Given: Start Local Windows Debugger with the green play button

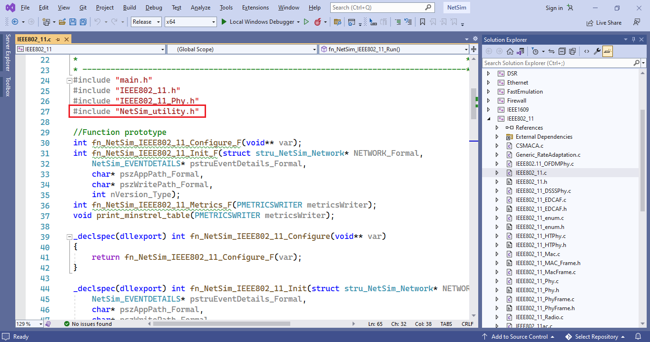Looking at the screenshot, I should point(225,22).
